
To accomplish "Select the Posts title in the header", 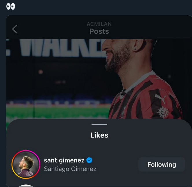I will [x=99, y=31].
